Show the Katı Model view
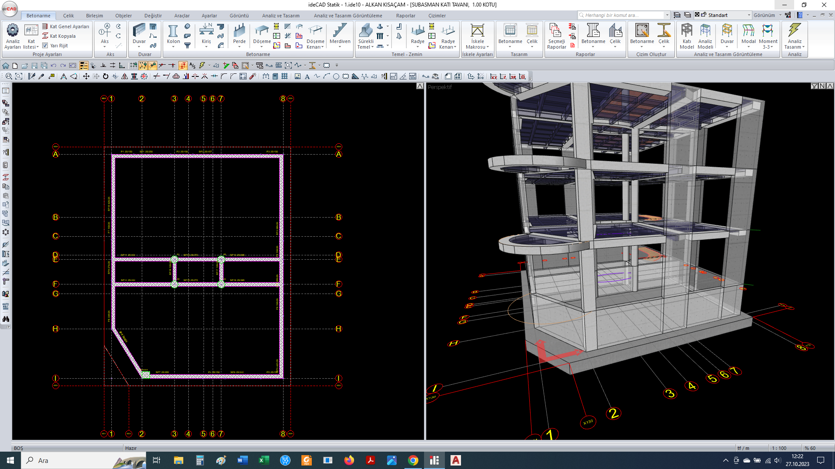 (687, 36)
